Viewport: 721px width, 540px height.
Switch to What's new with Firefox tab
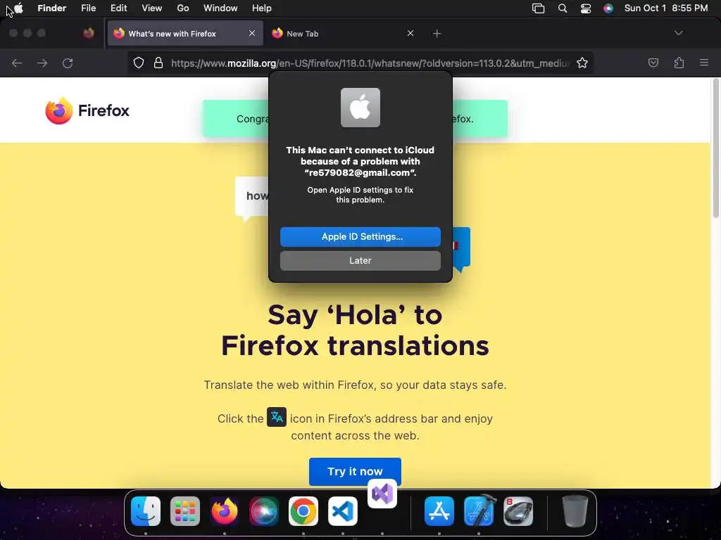(x=185, y=34)
